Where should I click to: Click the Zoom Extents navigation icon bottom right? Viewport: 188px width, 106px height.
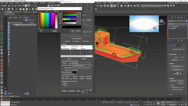tap(184, 102)
